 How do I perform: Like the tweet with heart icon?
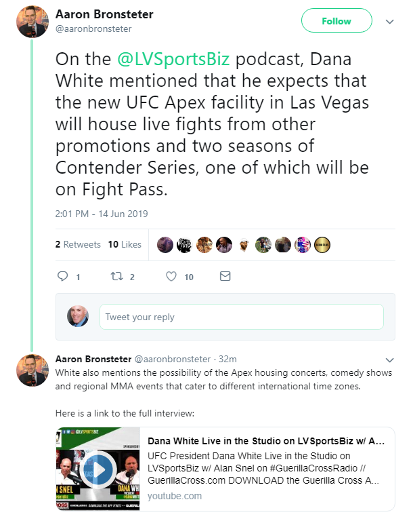pos(171,276)
